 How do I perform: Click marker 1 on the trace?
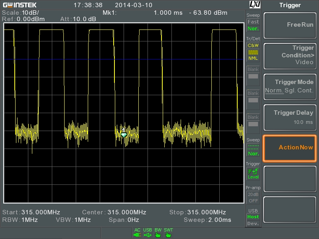(124, 133)
